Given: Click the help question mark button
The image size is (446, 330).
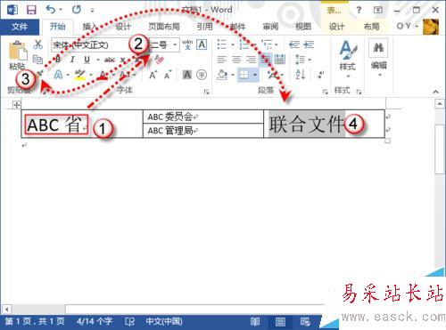Looking at the screenshot, I should click(x=359, y=10).
